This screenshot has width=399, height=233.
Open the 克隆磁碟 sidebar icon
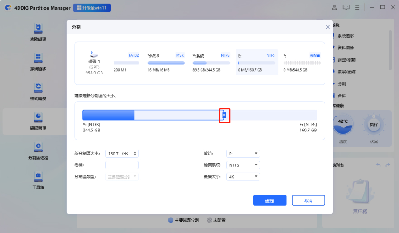38,29
